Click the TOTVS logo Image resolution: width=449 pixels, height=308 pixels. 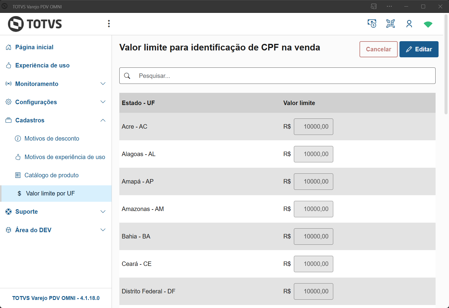tap(35, 24)
